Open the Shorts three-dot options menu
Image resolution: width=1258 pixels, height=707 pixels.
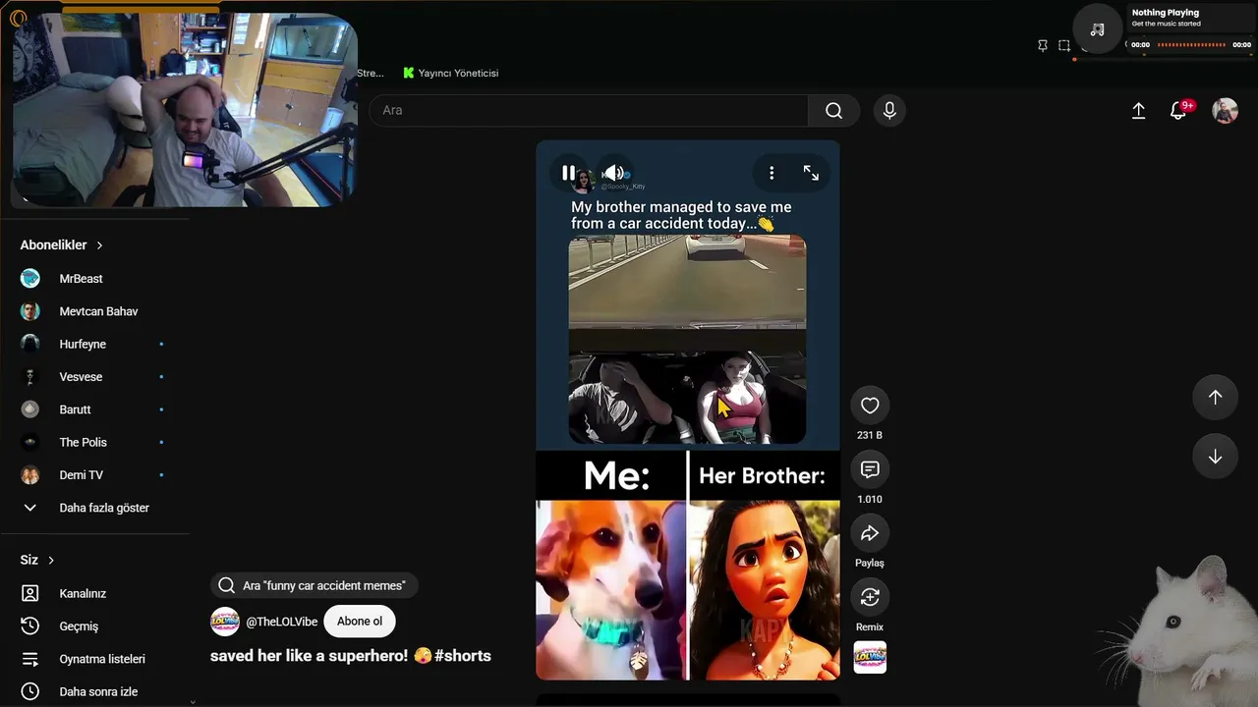click(x=772, y=173)
